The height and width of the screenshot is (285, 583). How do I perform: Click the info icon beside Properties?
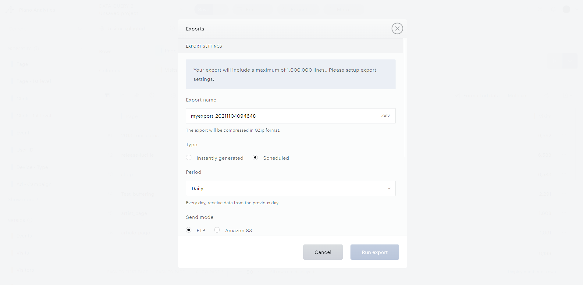pyautogui.click(x=37, y=49)
